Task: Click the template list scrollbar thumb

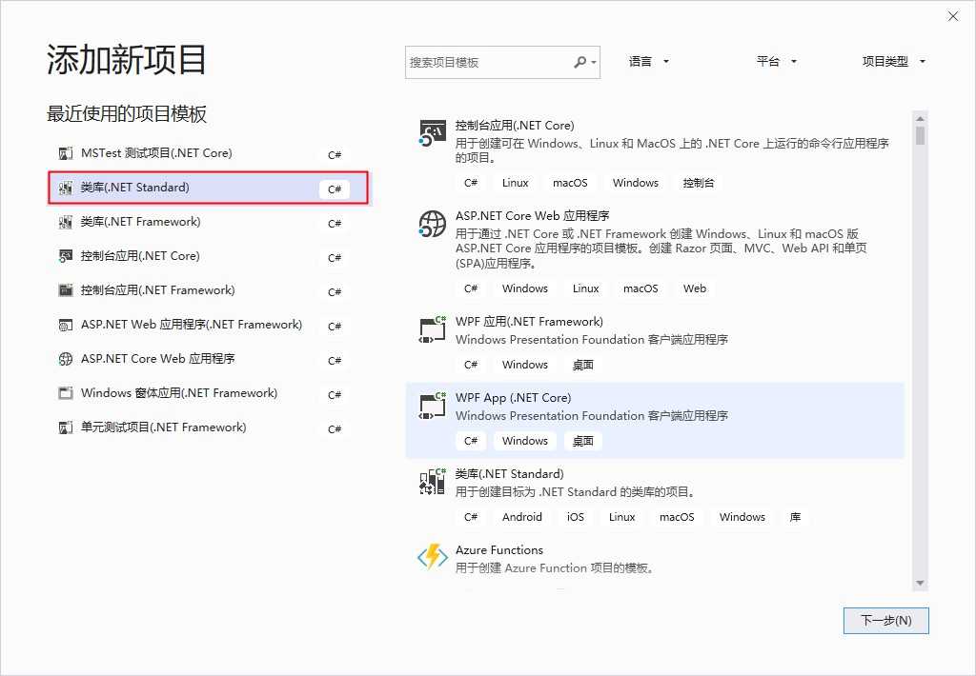Action: tap(920, 135)
